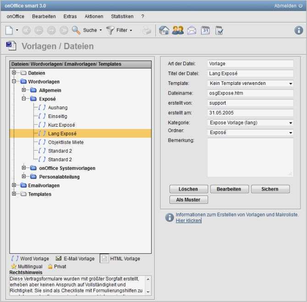This screenshot has width=307, height=302.
Task: Expand the Templates node
Action: pos(14,194)
